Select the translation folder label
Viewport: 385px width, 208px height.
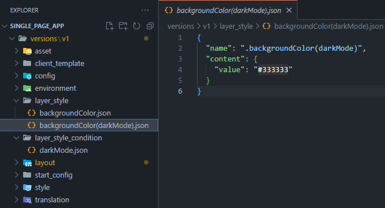pos(52,200)
